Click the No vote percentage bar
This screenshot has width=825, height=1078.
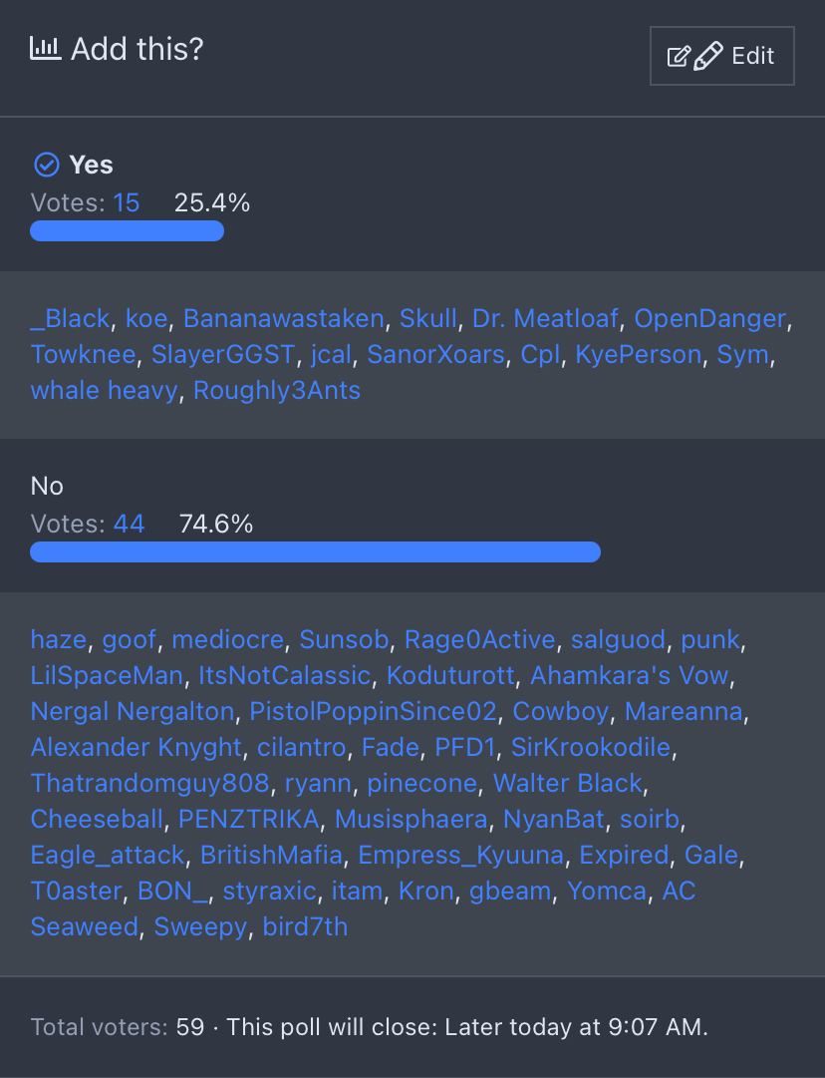315,552
